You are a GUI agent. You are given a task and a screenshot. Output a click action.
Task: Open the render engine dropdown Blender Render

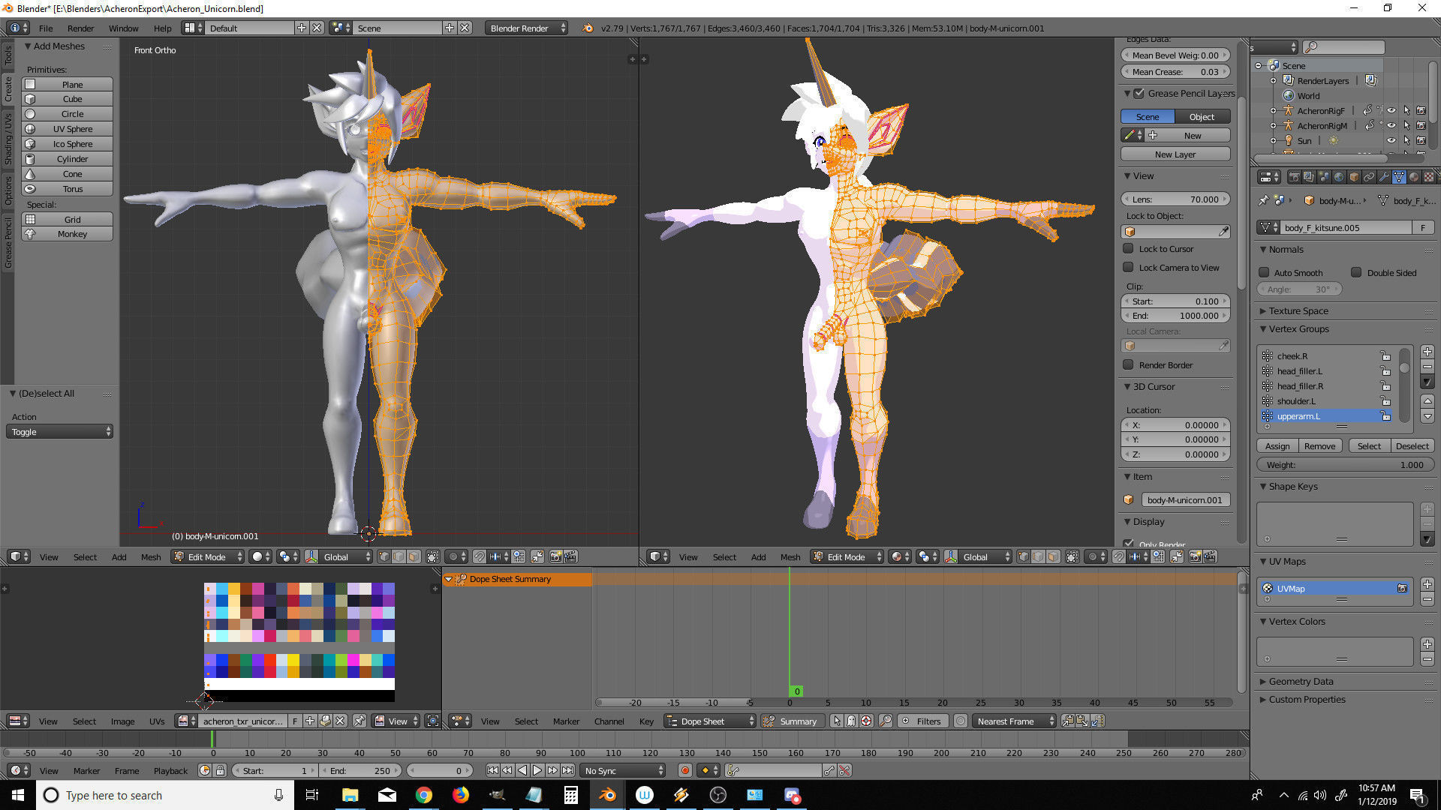coord(526,28)
